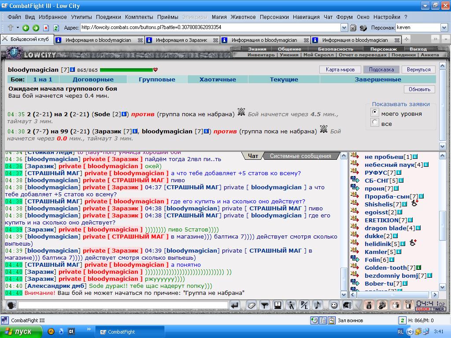Click the private message arrow beside Folin[6]
The width and height of the screenshot is (451, 338).
click(355, 259)
